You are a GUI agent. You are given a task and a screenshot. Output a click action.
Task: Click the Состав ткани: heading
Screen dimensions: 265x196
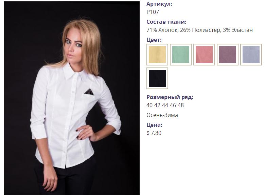(x=166, y=22)
